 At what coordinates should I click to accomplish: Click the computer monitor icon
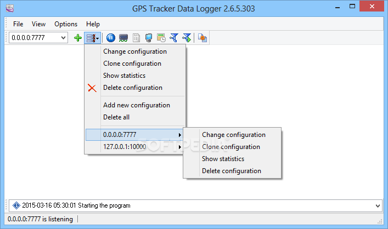[x=149, y=38]
